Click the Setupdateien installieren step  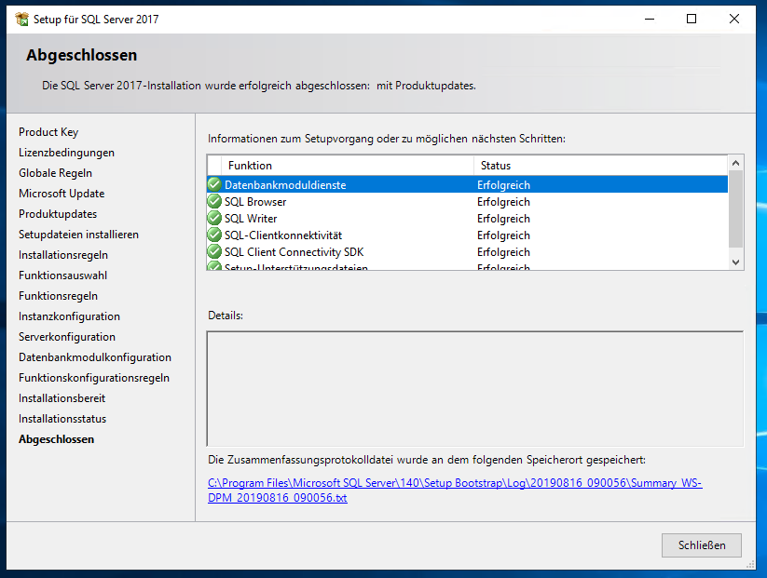[79, 235]
